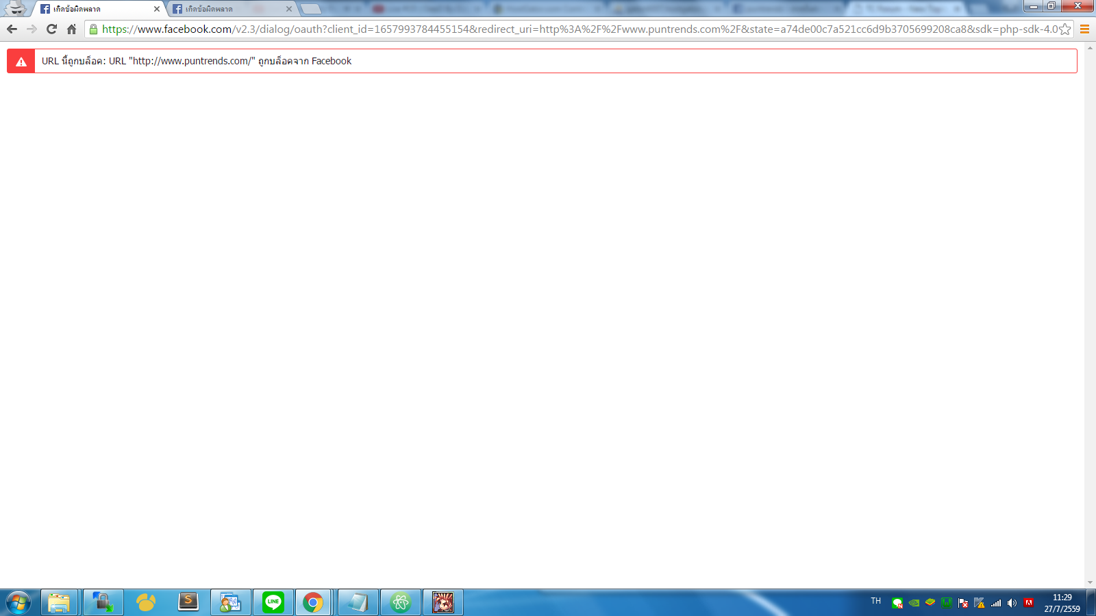This screenshot has width=1096, height=616.
Task: Open the browser home page icon
Action: click(x=71, y=29)
